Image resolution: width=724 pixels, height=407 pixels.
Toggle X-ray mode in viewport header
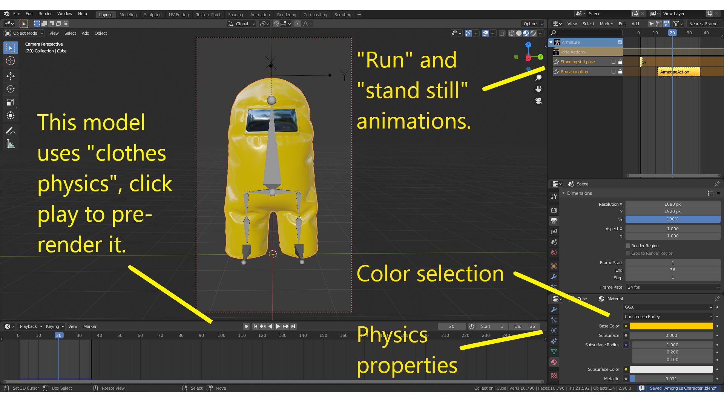(x=502, y=33)
